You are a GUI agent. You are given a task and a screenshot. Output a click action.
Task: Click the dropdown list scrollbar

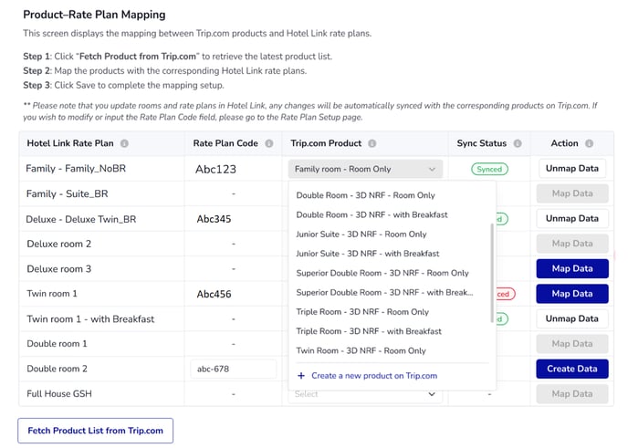(493, 274)
